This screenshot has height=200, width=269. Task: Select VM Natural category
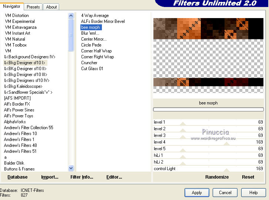[15, 39]
